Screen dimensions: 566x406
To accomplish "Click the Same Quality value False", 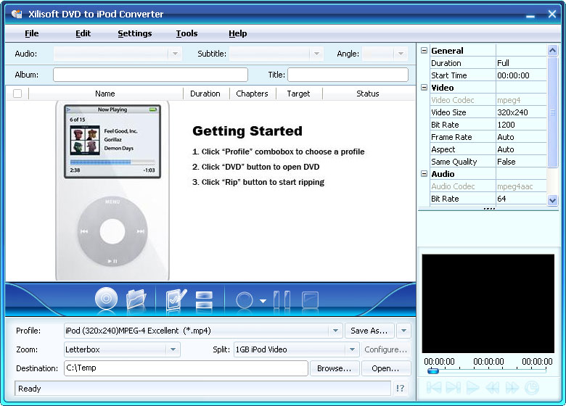I will click(521, 162).
